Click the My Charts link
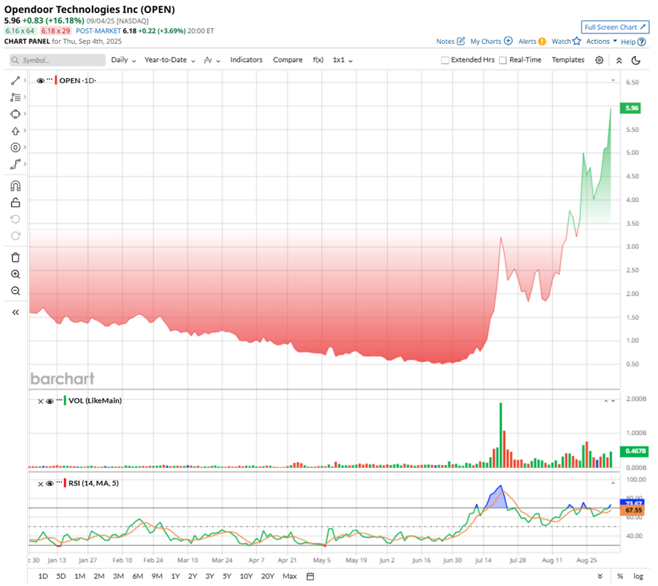The image size is (658, 586). (486, 42)
